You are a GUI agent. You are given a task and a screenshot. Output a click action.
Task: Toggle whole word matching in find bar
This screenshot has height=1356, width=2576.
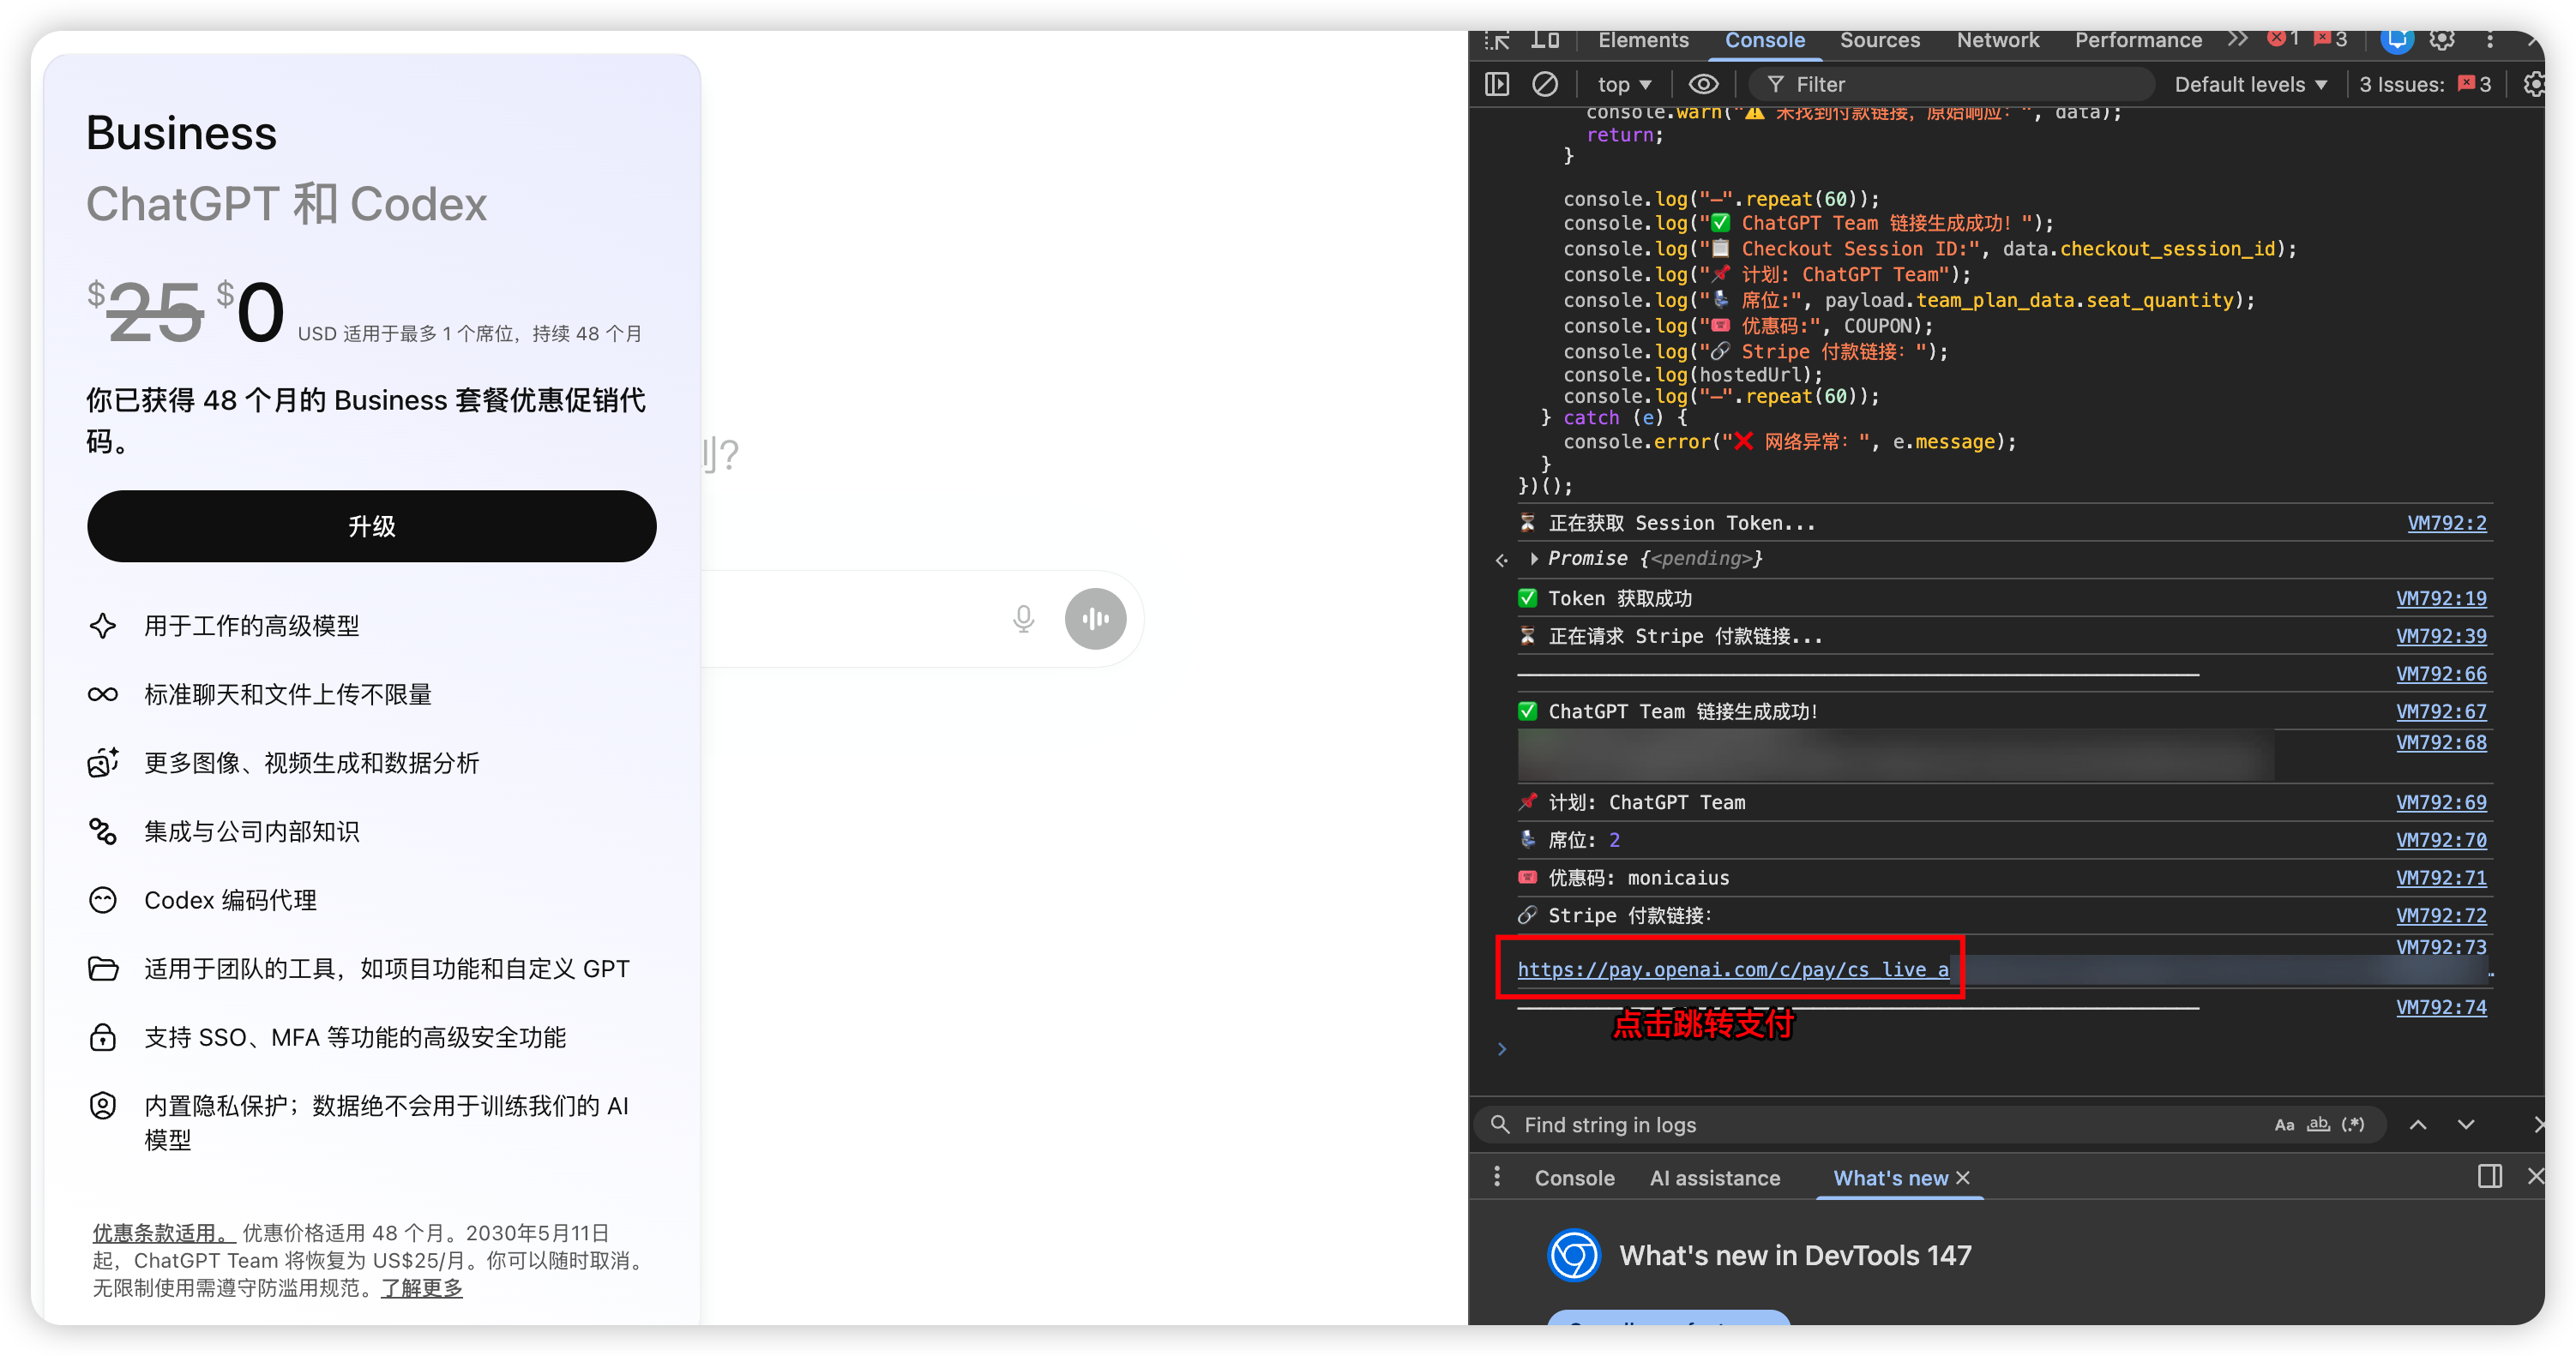[x=2318, y=1125]
